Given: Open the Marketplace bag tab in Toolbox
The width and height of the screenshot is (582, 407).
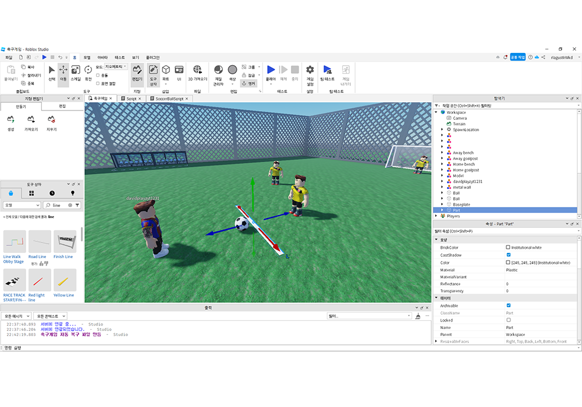Looking at the screenshot, I should pyautogui.click(x=10, y=193).
